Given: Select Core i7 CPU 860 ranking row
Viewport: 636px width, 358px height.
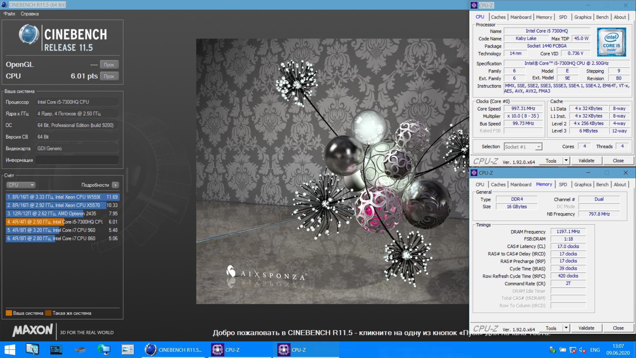Looking at the screenshot, I should click(63, 238).
